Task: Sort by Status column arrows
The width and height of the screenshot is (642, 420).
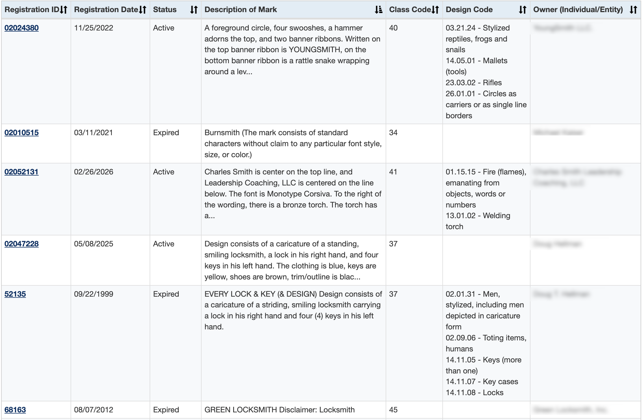Action: click(x=194, y=10)
